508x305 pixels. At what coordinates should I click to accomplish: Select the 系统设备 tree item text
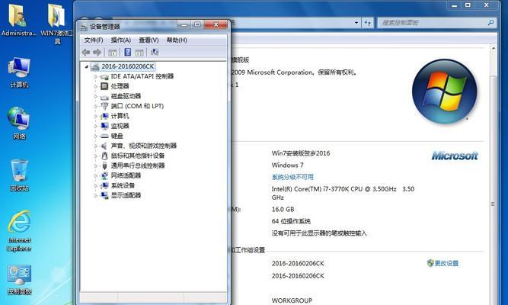(x=123, y=185)
